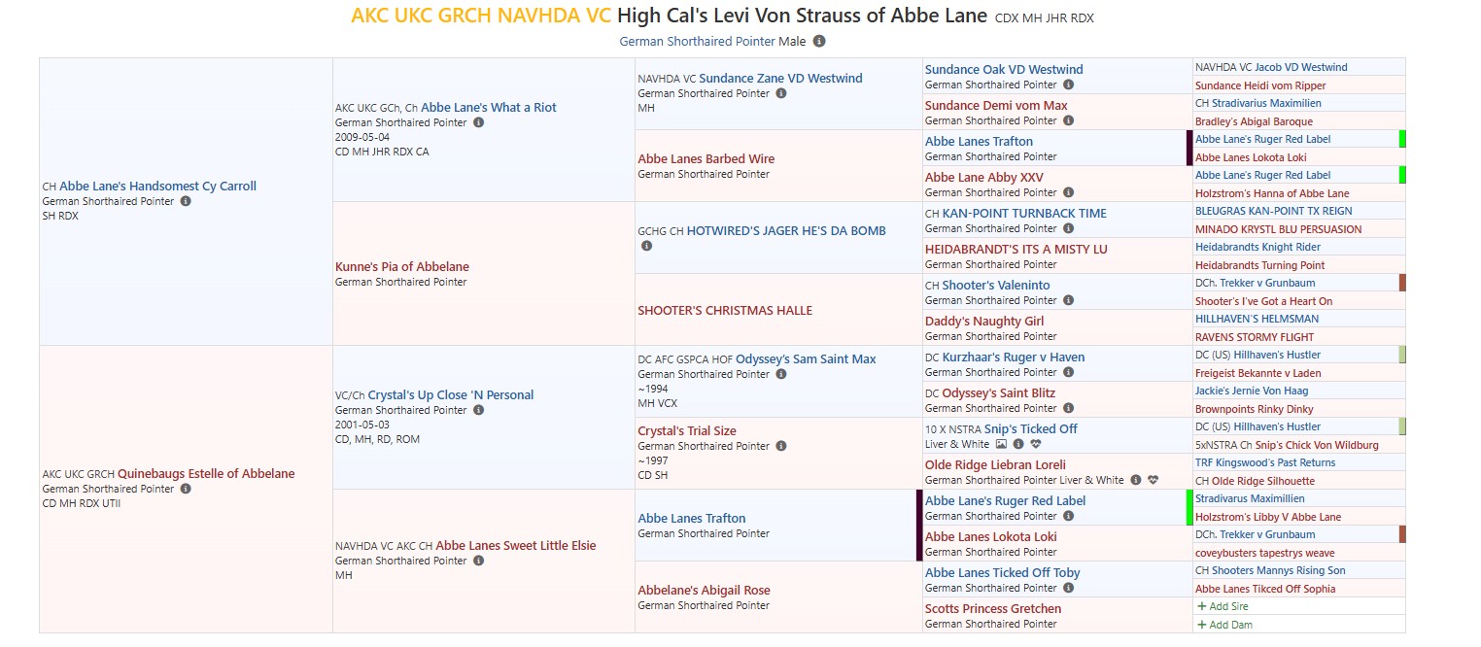The width and height of the screenshot is (1481, 647).
Task: Click info icon beside Male in header
Action: (x=819, y=42)
